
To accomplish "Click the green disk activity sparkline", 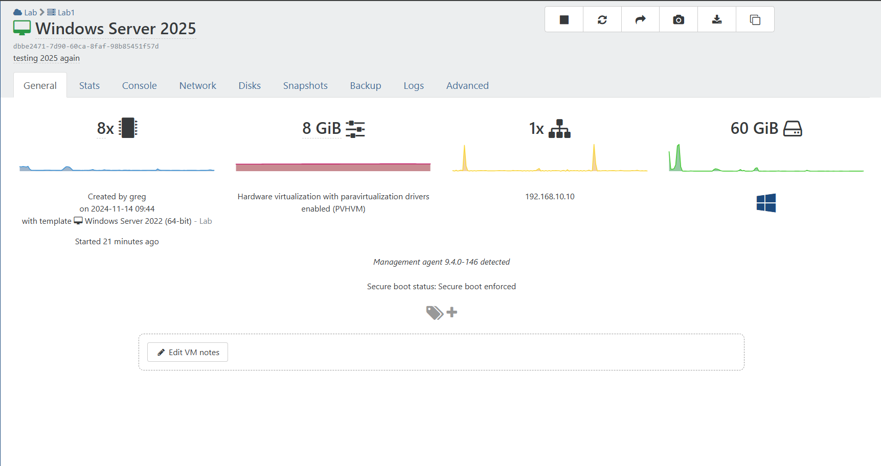I will coord(766,158).
